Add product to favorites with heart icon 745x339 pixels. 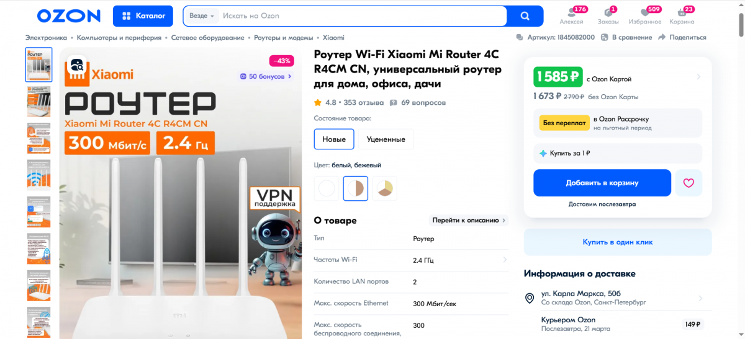(x=689, y=183)
